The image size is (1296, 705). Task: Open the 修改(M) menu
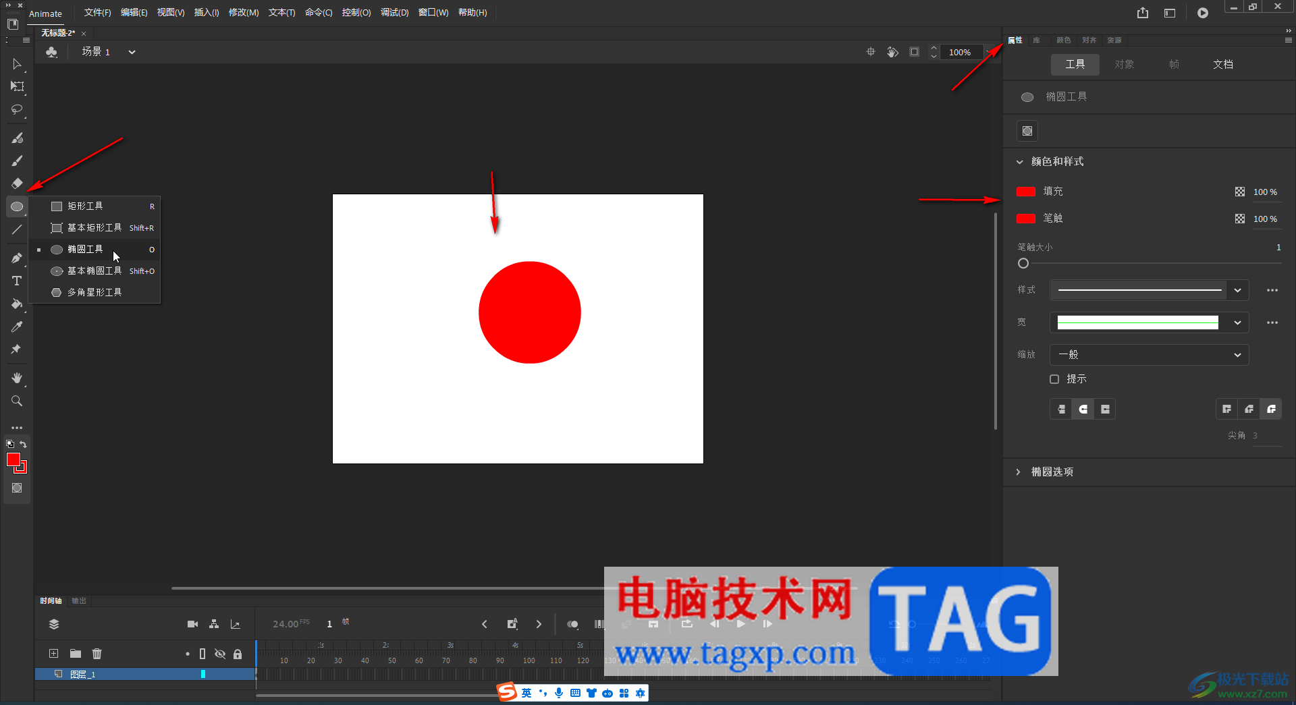(x=244, y=13)
